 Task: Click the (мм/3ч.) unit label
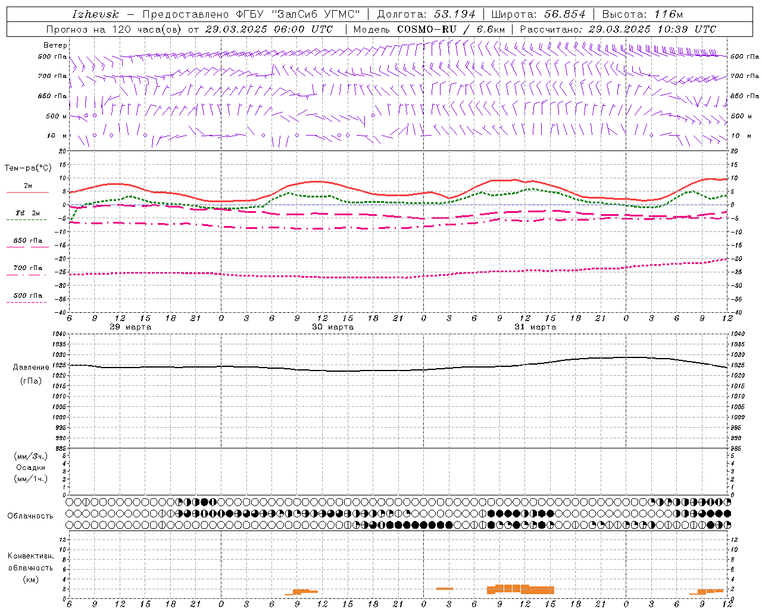click(30, 456)
